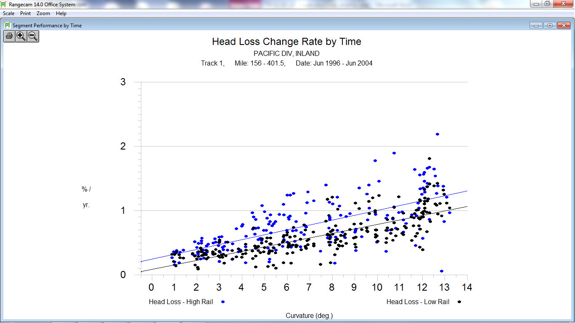Select the chart title Head Loss Change Rate
Screen dimensions: 575x323
[286, 42]
